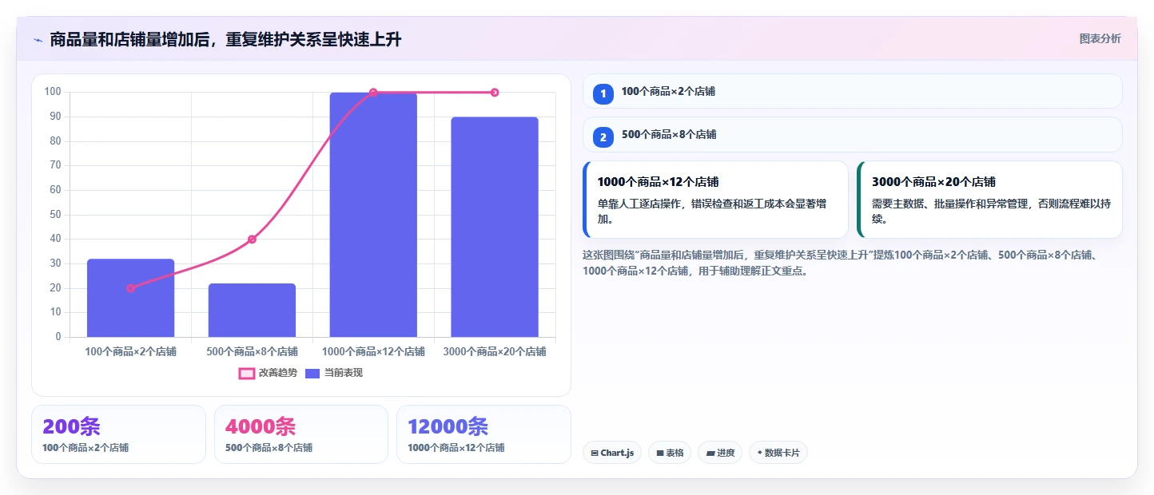Viewport: 1154px width, 495px height.
Task: Click the bar for 500个商品×8个店铺
Action: click(x=252, y=310)
